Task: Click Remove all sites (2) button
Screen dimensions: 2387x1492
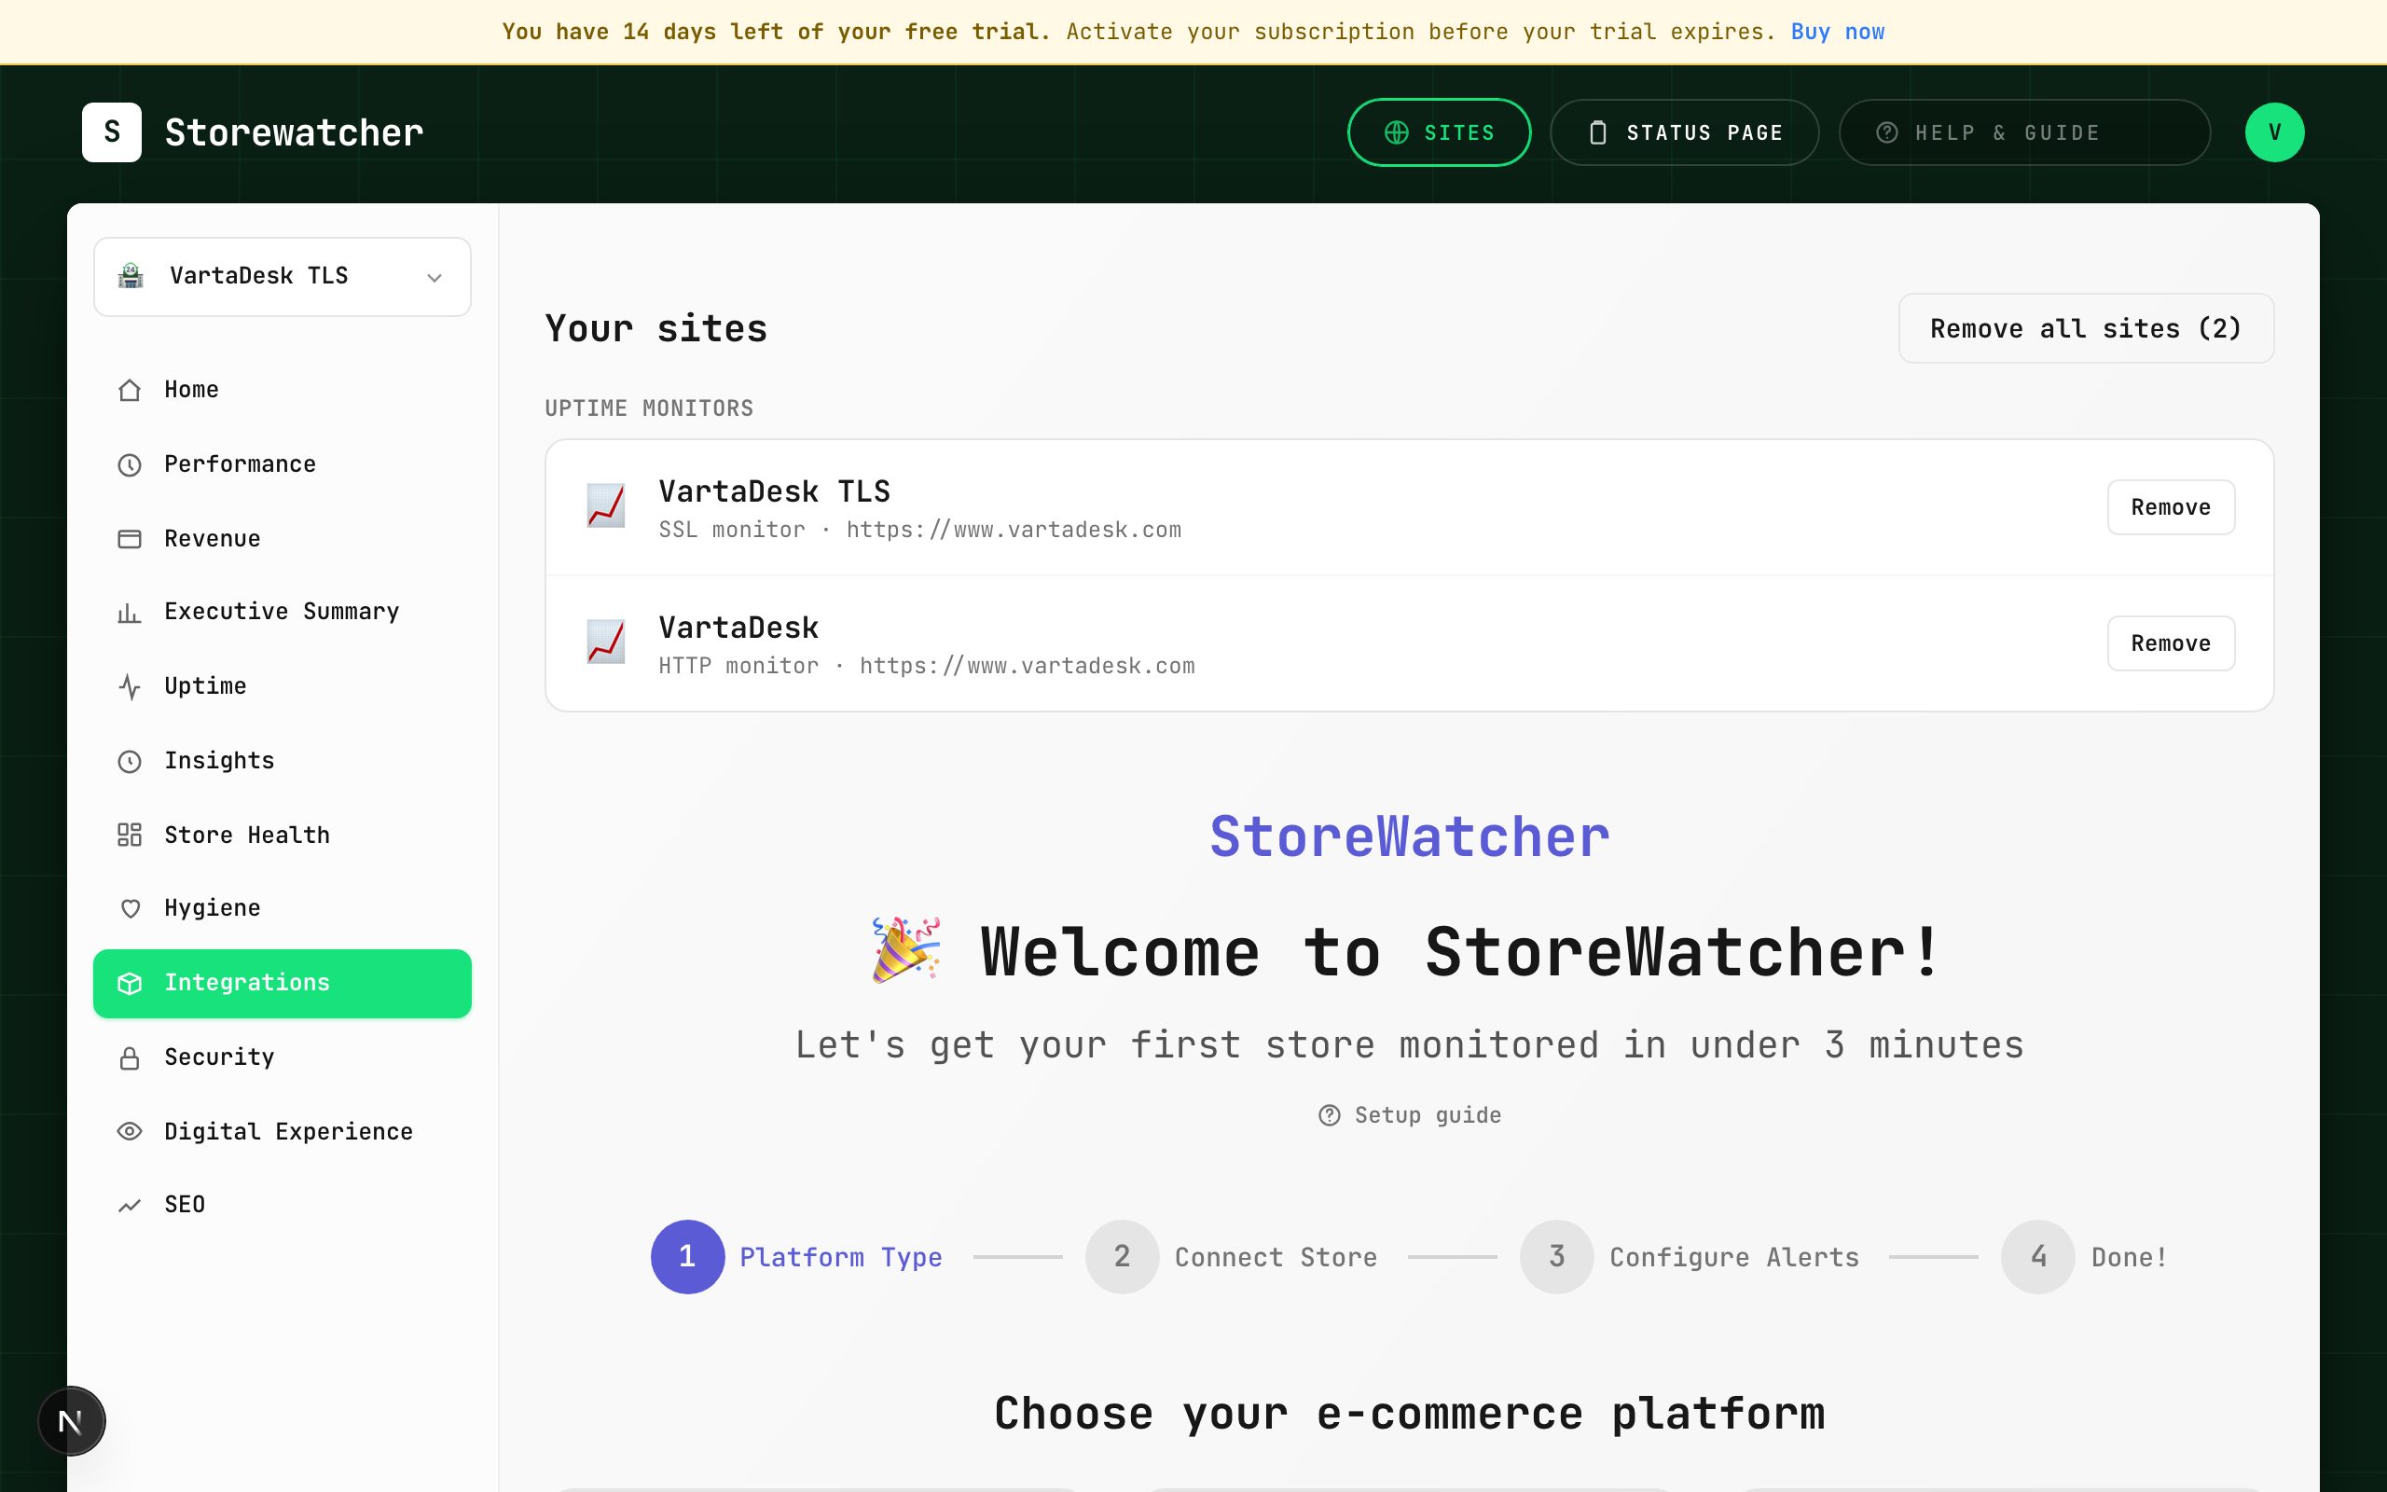Action: [x=2085, y=328]
